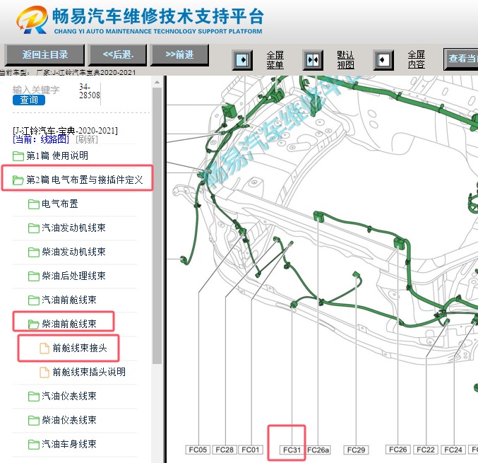This screenshot has width=478, height=463.
Task: Click the 全屏内容 label
Action: click(416, 59)
